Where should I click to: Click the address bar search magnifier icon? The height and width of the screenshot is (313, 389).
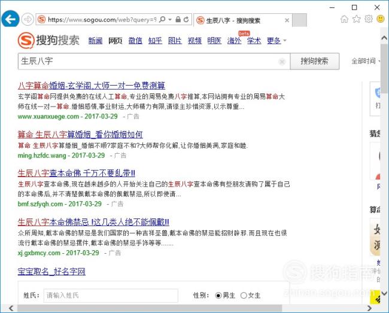point(162,19)
